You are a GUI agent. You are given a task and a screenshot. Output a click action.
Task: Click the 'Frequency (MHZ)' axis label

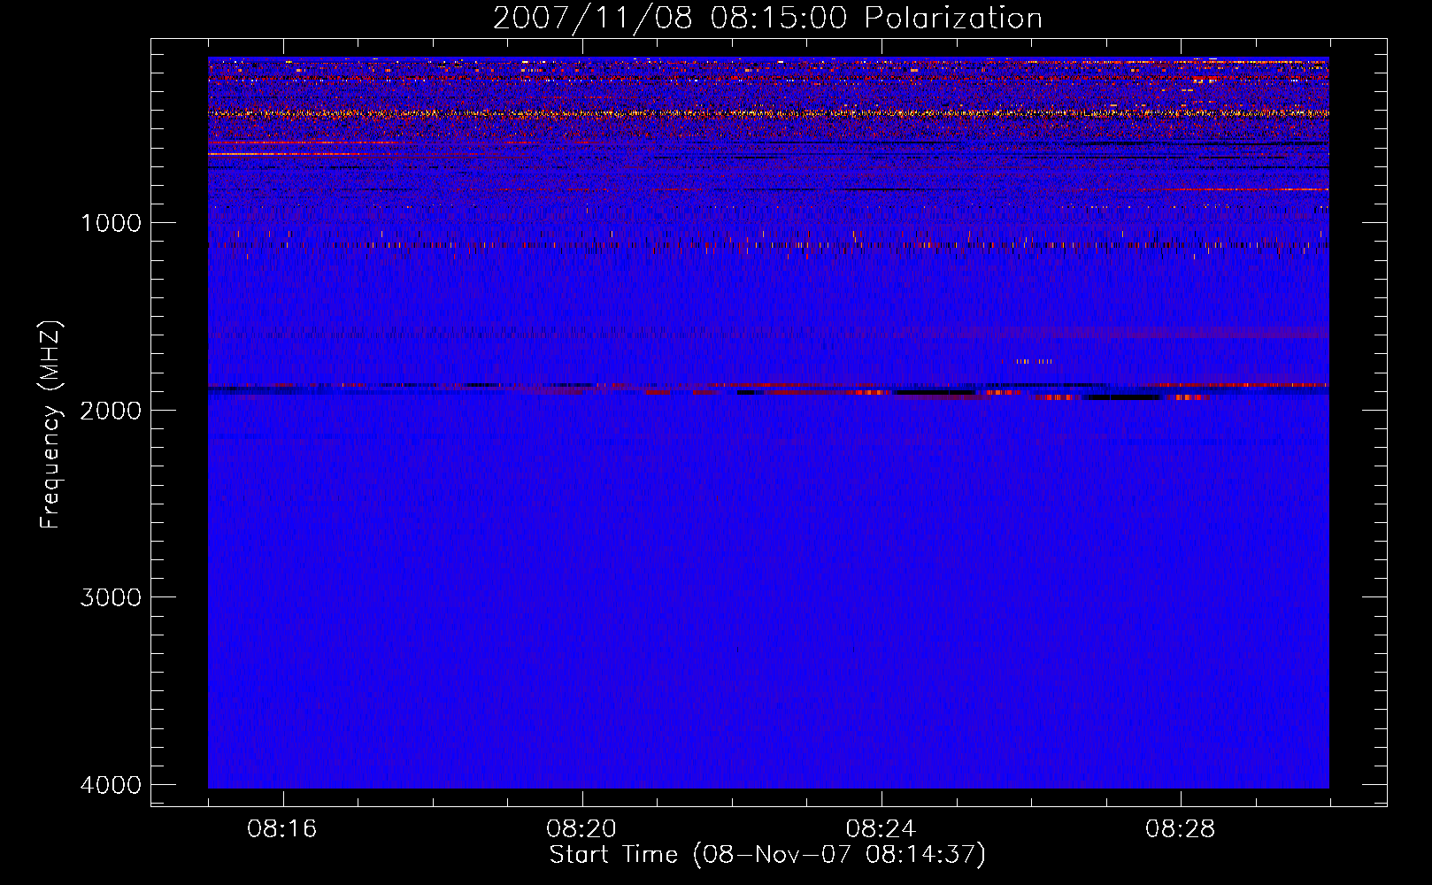[50, 425]
